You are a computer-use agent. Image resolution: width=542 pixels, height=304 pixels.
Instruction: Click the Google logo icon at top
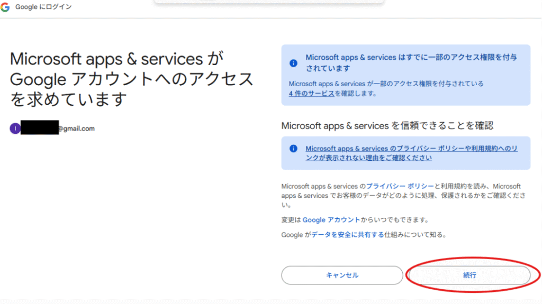pyautogui.click(x=5, y=7)
